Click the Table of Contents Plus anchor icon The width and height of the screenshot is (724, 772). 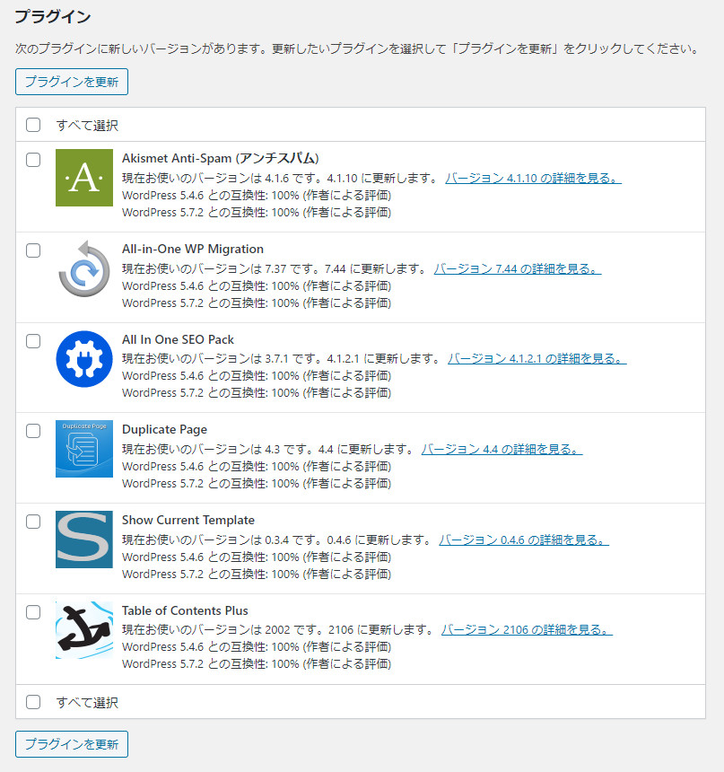pos(84,629)
